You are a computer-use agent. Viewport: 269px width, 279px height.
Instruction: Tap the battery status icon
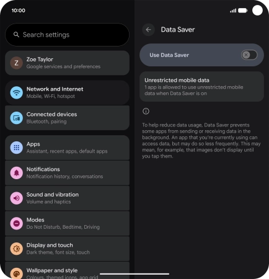pyautogui.click(x=243, y=11)
